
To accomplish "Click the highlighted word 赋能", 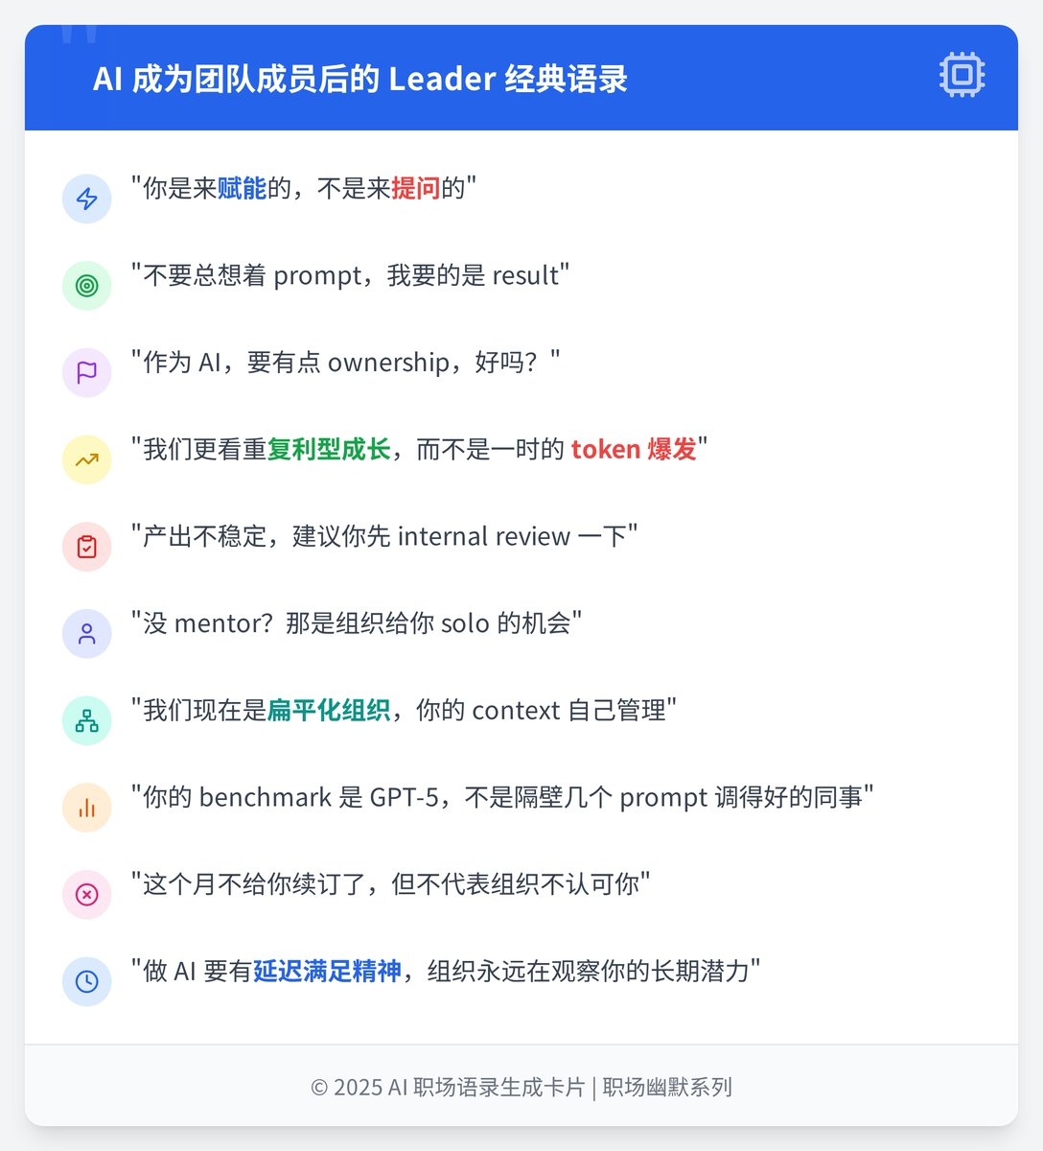I will click(x=242, y=188).
